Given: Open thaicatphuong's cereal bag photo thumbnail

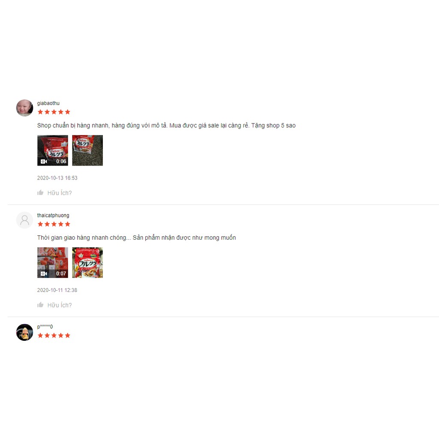Looking at the screenshot, I should 87,263.
